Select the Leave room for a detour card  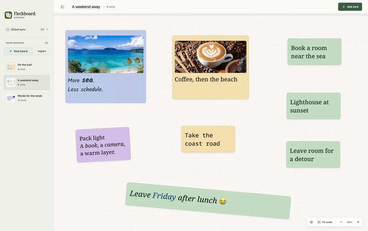[313, 155]
